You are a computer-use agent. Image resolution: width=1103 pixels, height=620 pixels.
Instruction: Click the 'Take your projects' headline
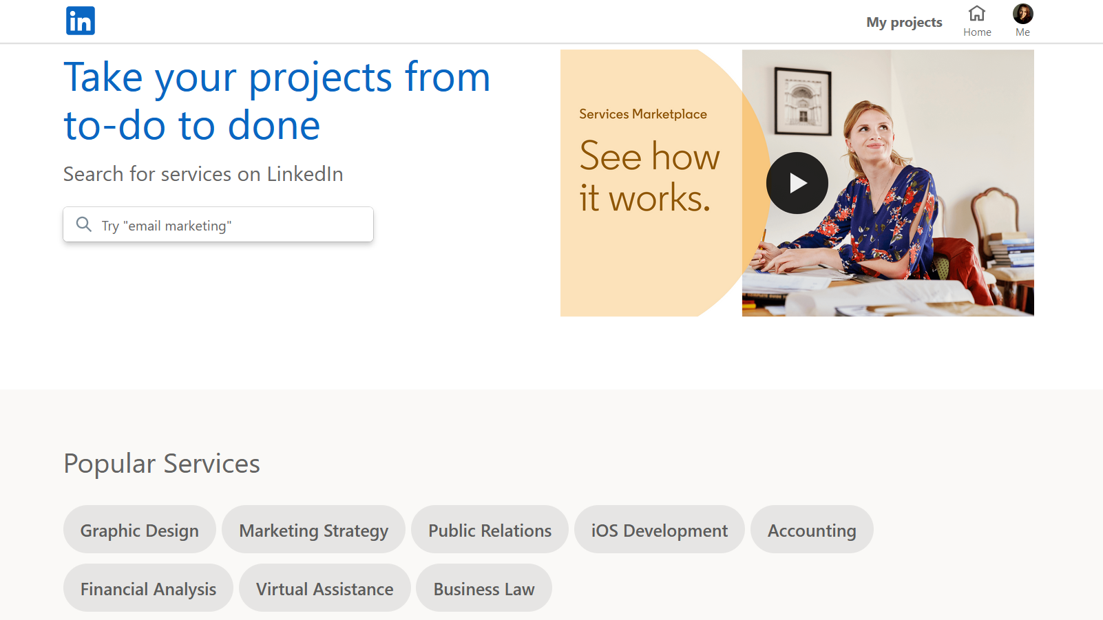coord(275,100)
